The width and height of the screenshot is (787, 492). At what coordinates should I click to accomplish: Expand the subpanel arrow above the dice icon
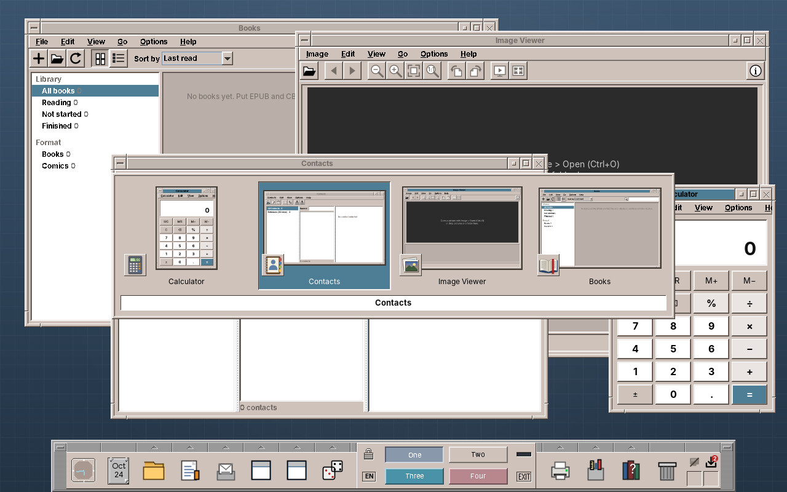333,446
